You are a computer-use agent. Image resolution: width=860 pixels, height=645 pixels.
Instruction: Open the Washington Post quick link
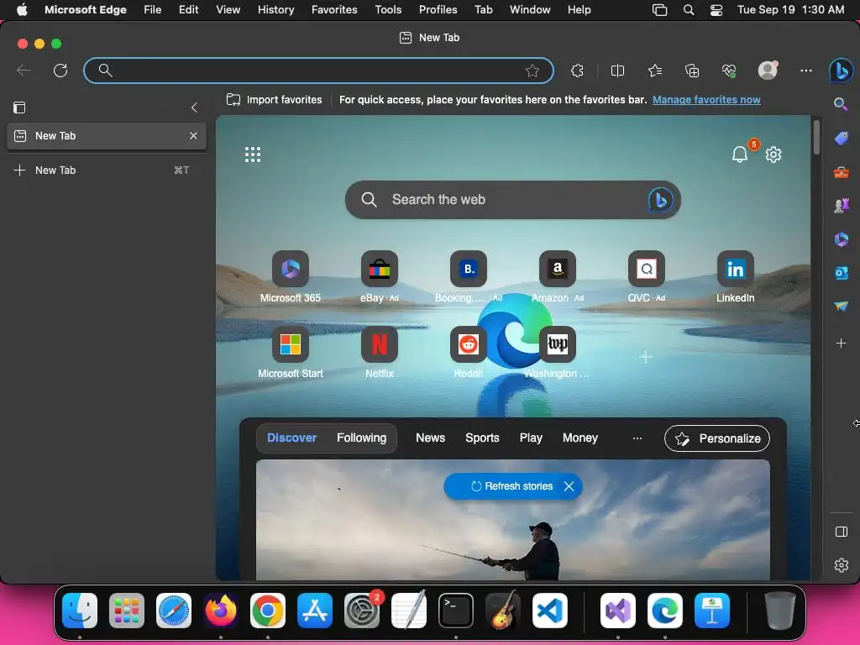pos(558,353)
